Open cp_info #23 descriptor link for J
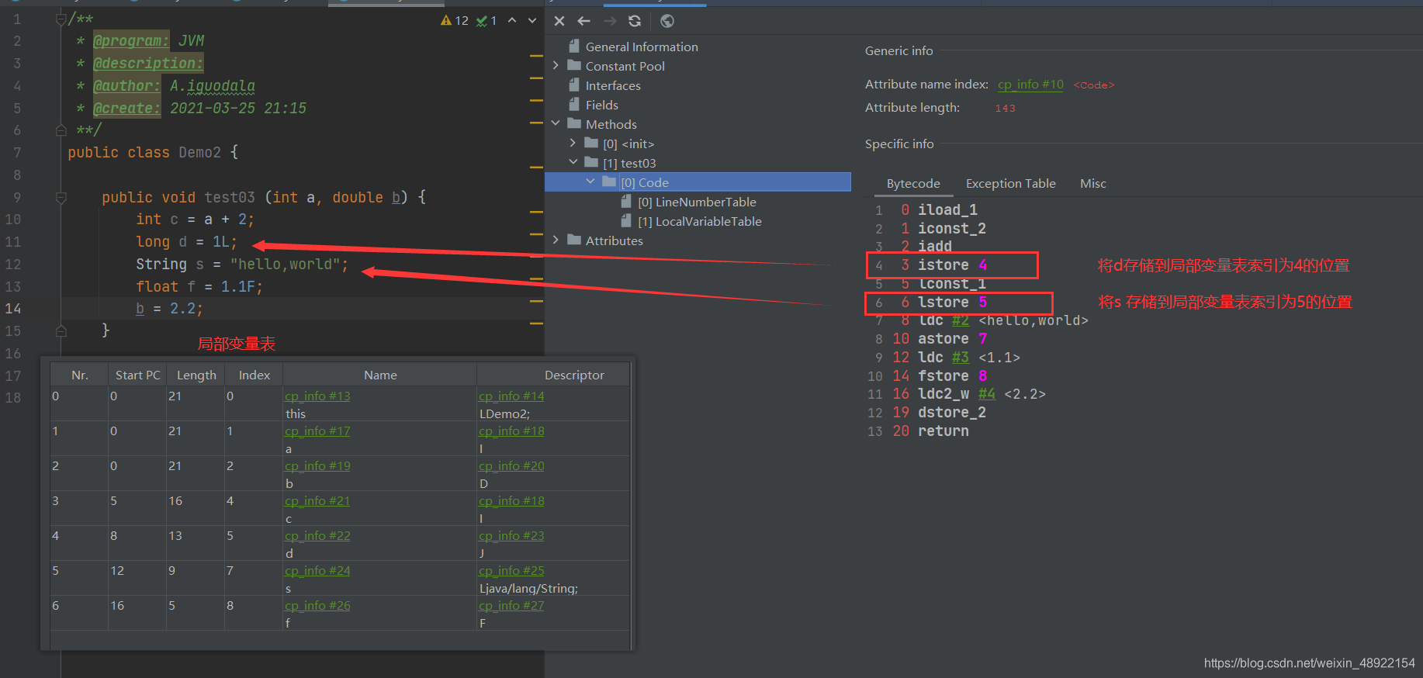 click(x=511, y=536)
